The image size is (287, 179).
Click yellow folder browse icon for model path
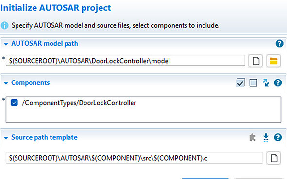(x=273, y=61)
